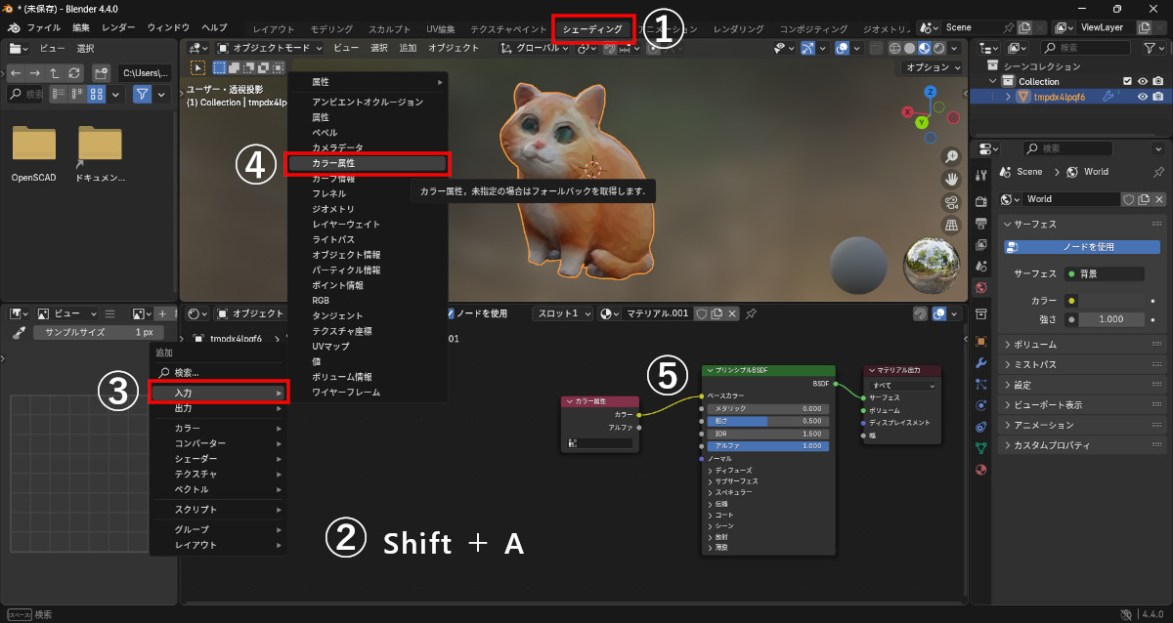
Task: Disable Collection in renders camera icon
Action: 1157,81
